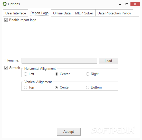Click the Filename: label

point(12,60)
